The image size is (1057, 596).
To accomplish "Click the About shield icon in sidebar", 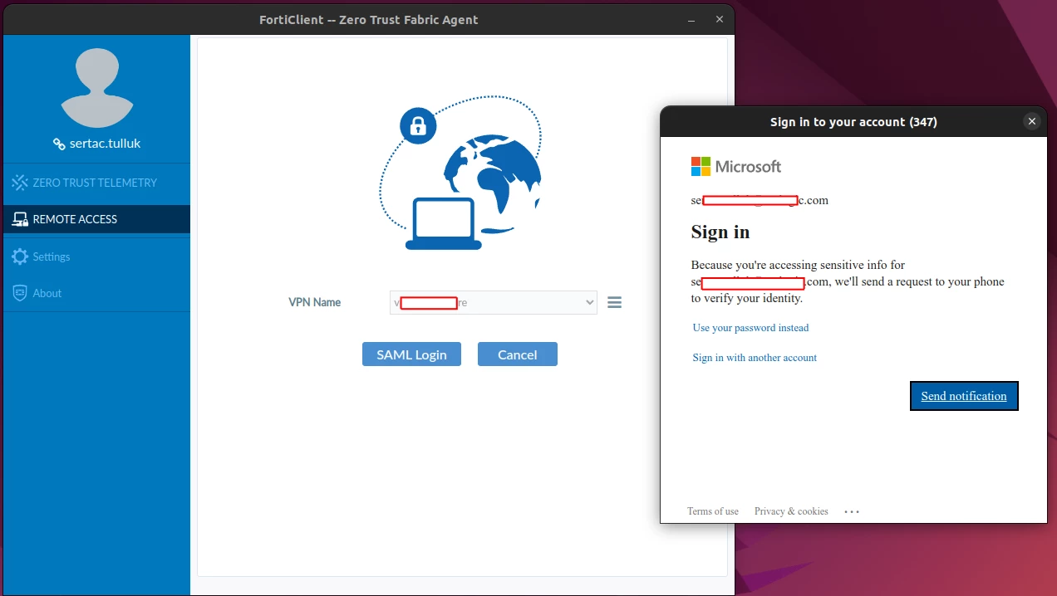I will point(20,293).
